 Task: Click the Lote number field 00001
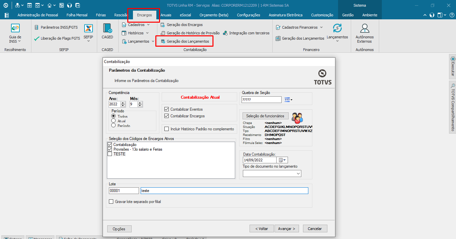click(x=124, y=191)
